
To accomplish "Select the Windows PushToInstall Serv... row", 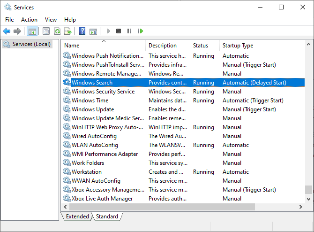I will point(184,65).
